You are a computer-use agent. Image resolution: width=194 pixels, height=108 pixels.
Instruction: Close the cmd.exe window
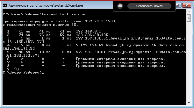pyautogui.click(x=187, y=5)
